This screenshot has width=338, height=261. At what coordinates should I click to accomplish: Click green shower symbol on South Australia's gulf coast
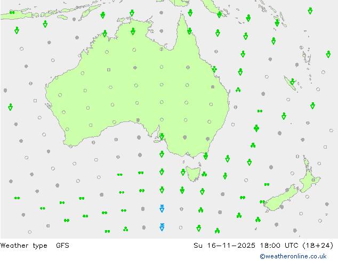[162, 136]
